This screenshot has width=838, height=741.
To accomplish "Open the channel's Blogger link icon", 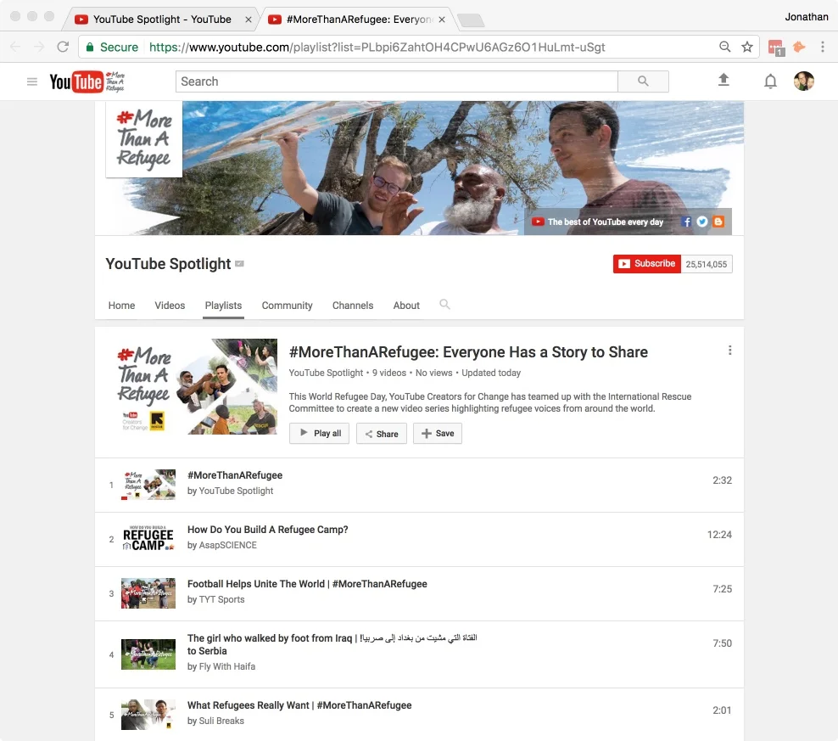I will tap(718, 222).
